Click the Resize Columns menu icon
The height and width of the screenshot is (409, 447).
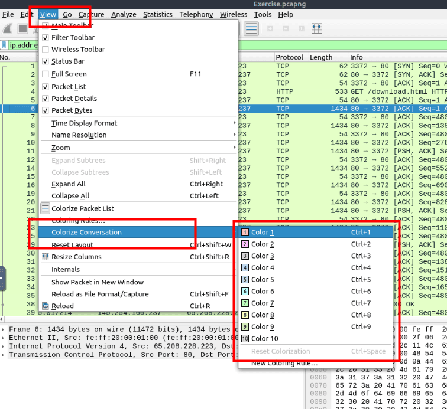click(x=46, y=257)
